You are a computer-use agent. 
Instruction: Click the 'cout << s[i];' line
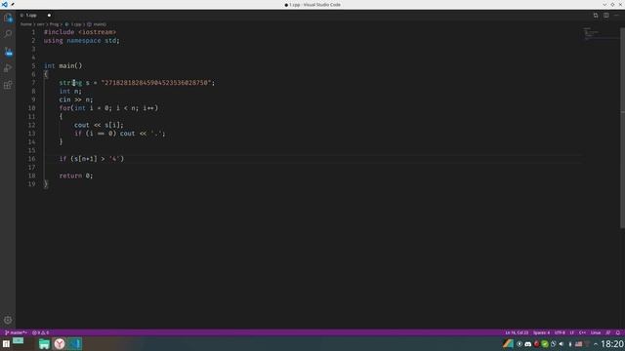click(x=99, y=125)
